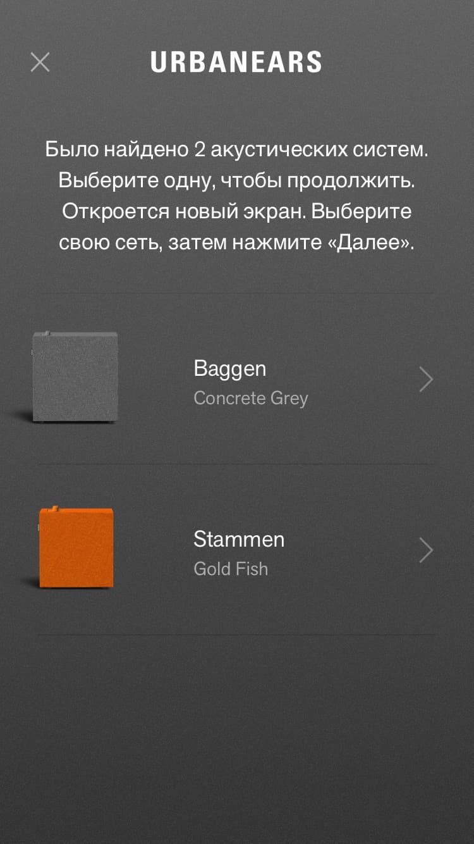Tap the word 'Fish' in the Stammen subtitle

click(252, 569)
